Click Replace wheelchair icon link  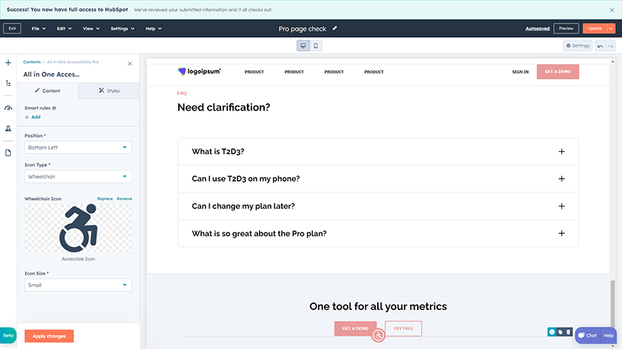(x=105, y=198)
